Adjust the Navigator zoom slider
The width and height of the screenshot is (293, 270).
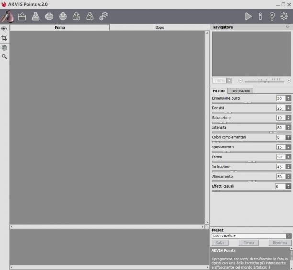[x=265, y=82]
